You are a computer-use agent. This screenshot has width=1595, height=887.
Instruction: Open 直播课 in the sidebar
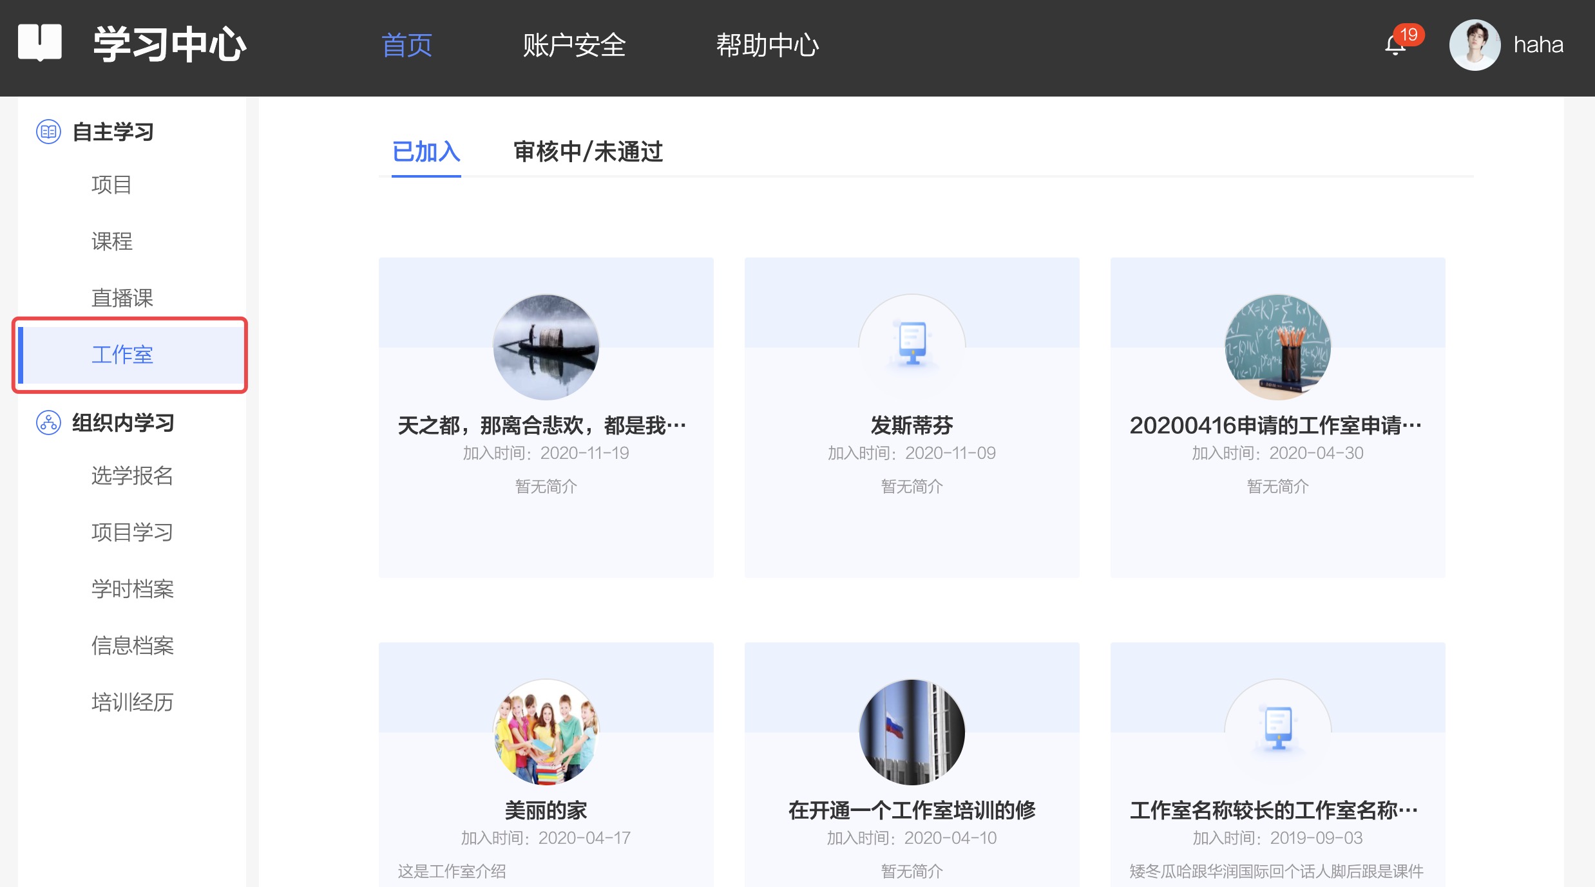coord(122,298)
